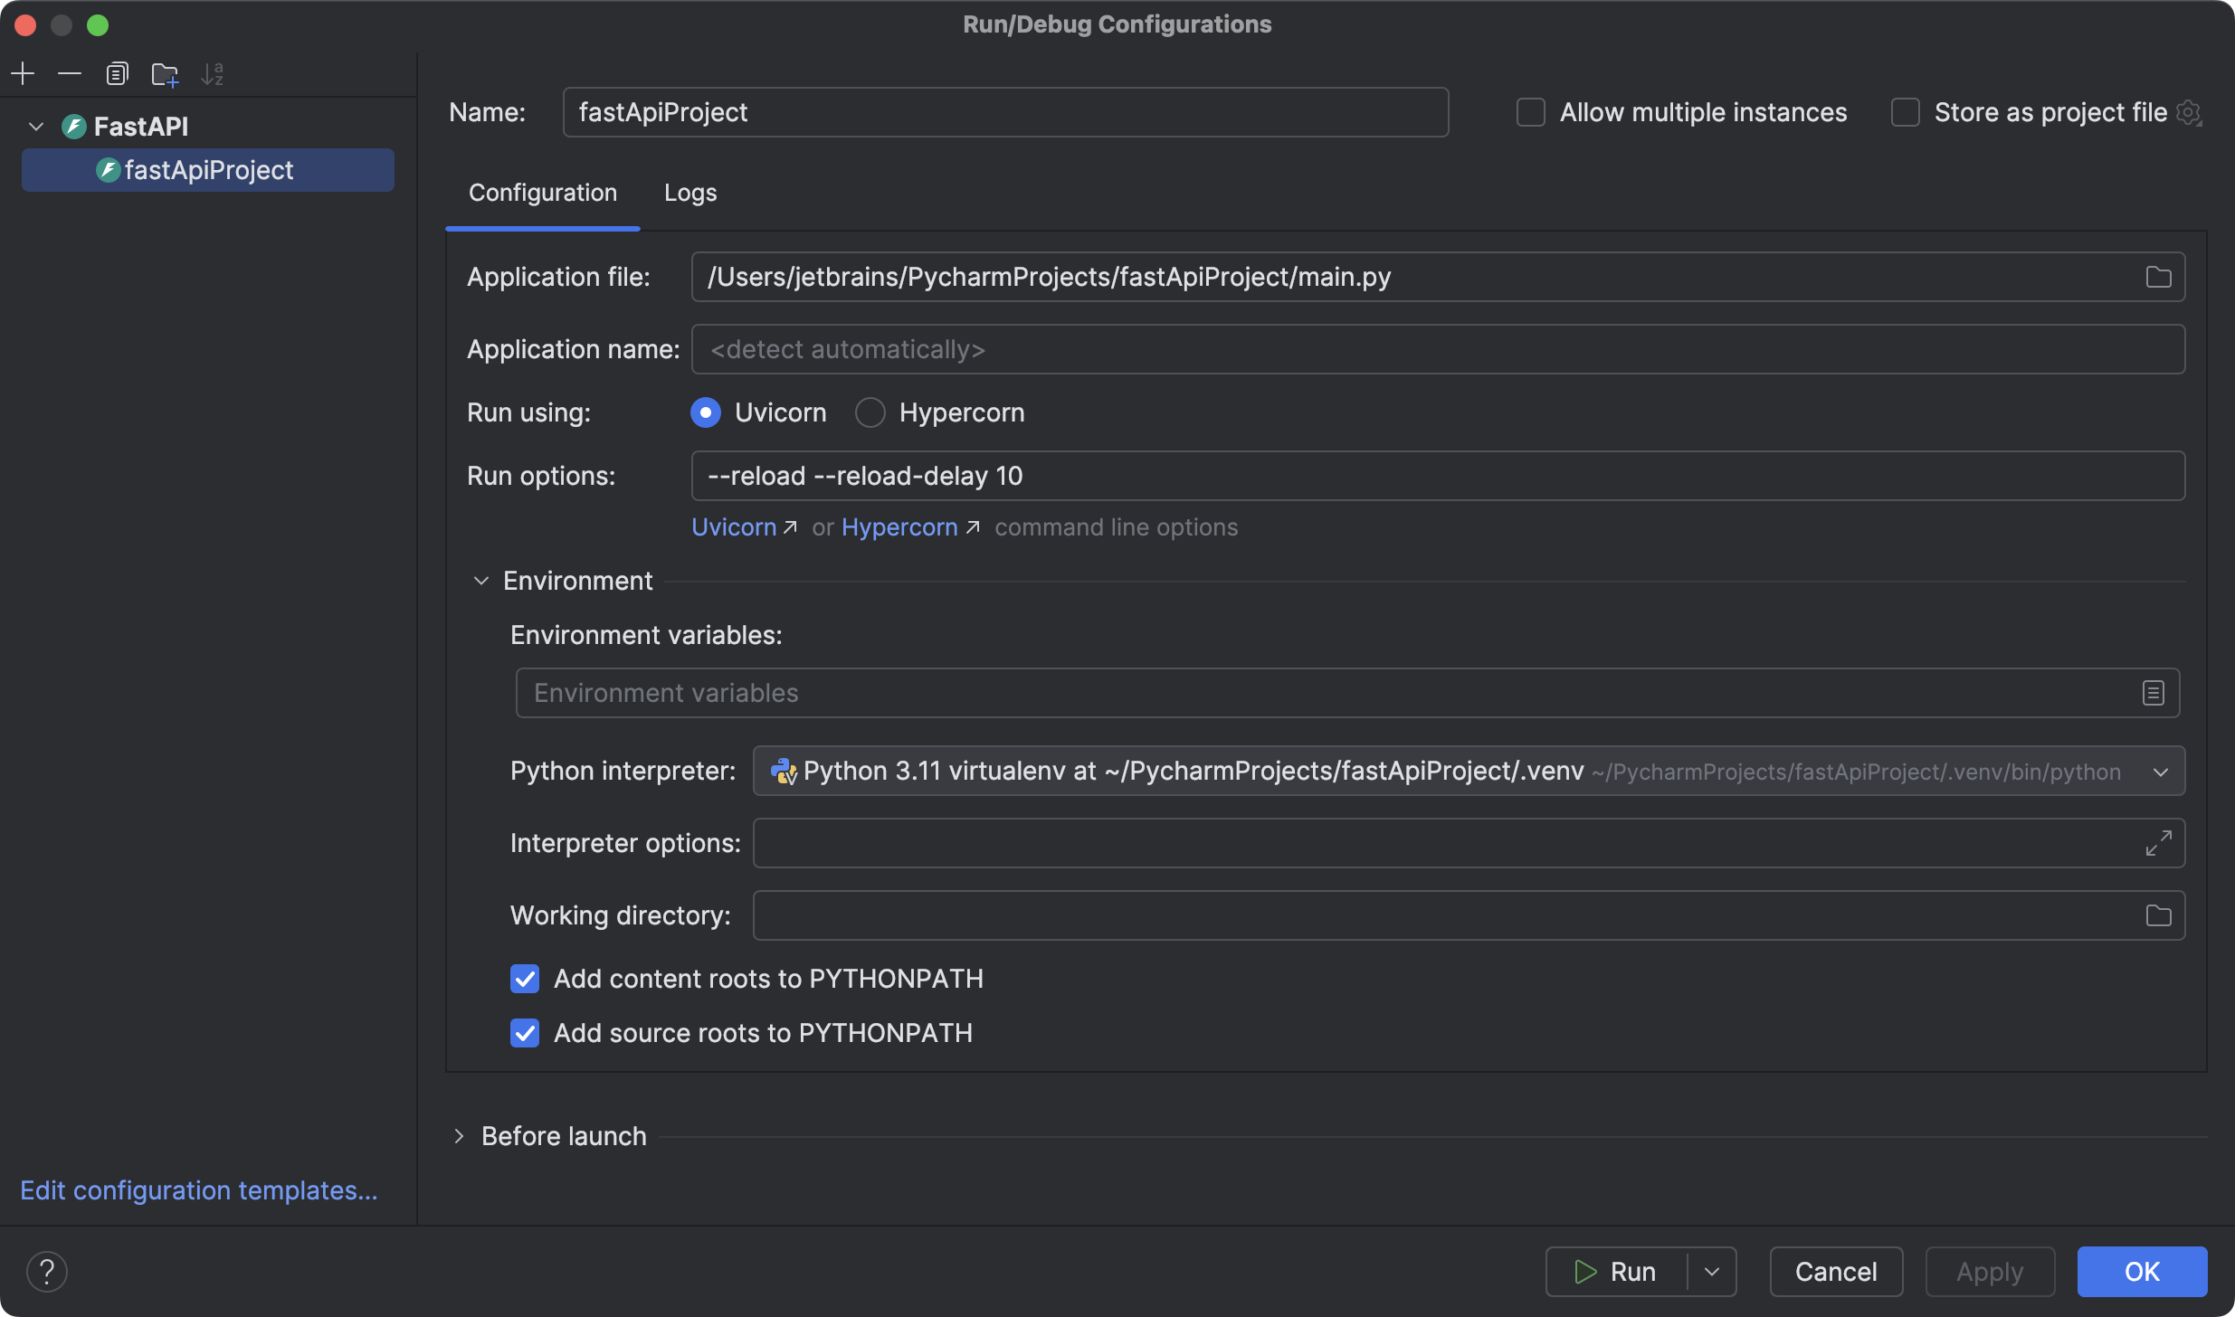Viewport: 2235px width, 1317px height.
Task: Browse for an application file
Action: (x=2158, y=277)
